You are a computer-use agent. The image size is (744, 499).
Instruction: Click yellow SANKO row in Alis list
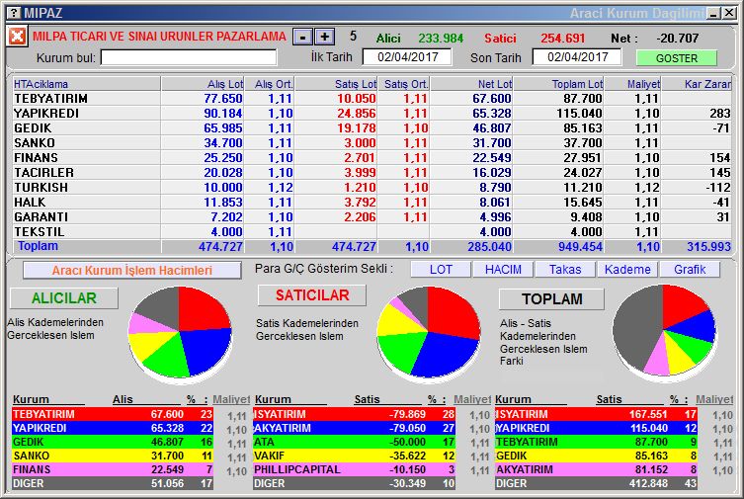[x=113, y=456]
